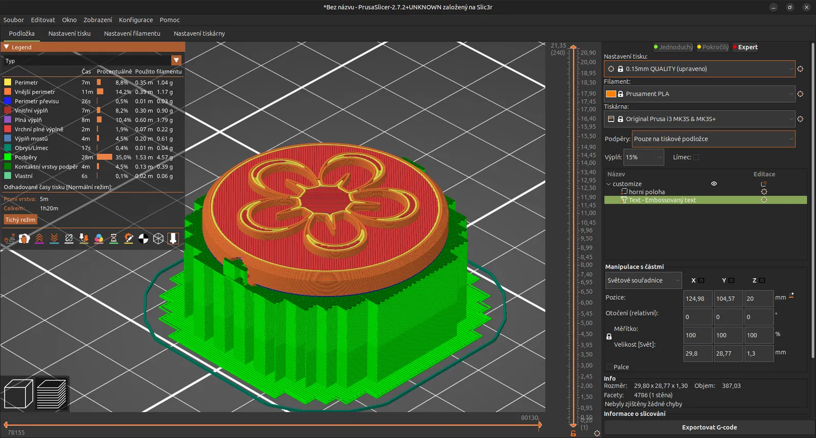Viewport: 816px width, 438px height.
Task: Open Prusament PLA filament dropdown
Action: click(699, 94)
